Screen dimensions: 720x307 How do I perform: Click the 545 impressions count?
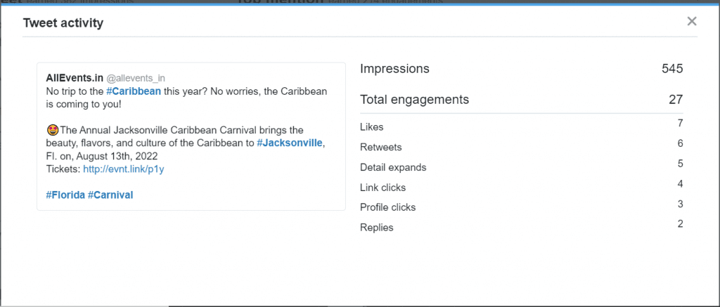(672, 69)
